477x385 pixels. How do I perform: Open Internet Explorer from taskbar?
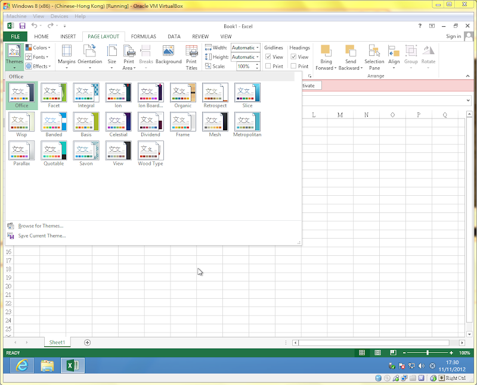click(x=22, y=365)
